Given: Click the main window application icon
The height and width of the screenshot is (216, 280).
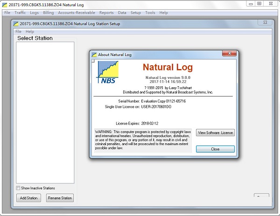Looking at the screenshot, I should 5,5.
